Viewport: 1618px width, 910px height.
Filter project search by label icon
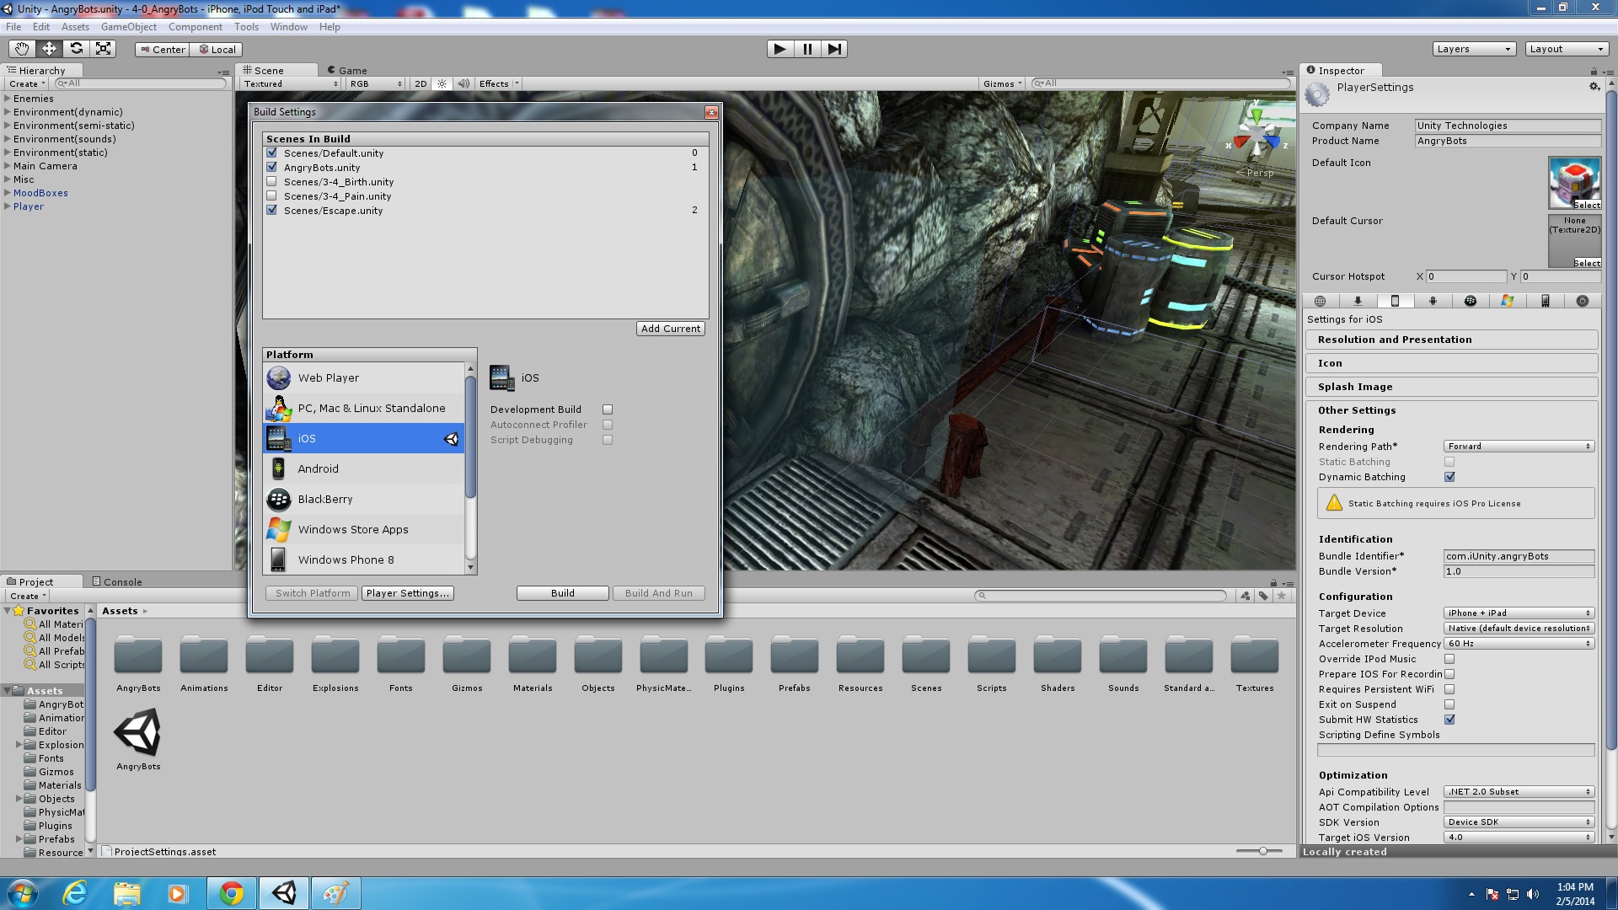pos(1263,596)
